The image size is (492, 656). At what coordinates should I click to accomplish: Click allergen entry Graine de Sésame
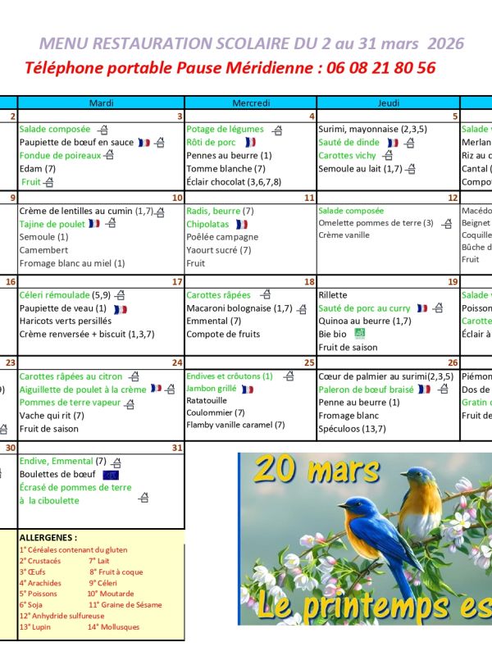[x=125, y=604]
